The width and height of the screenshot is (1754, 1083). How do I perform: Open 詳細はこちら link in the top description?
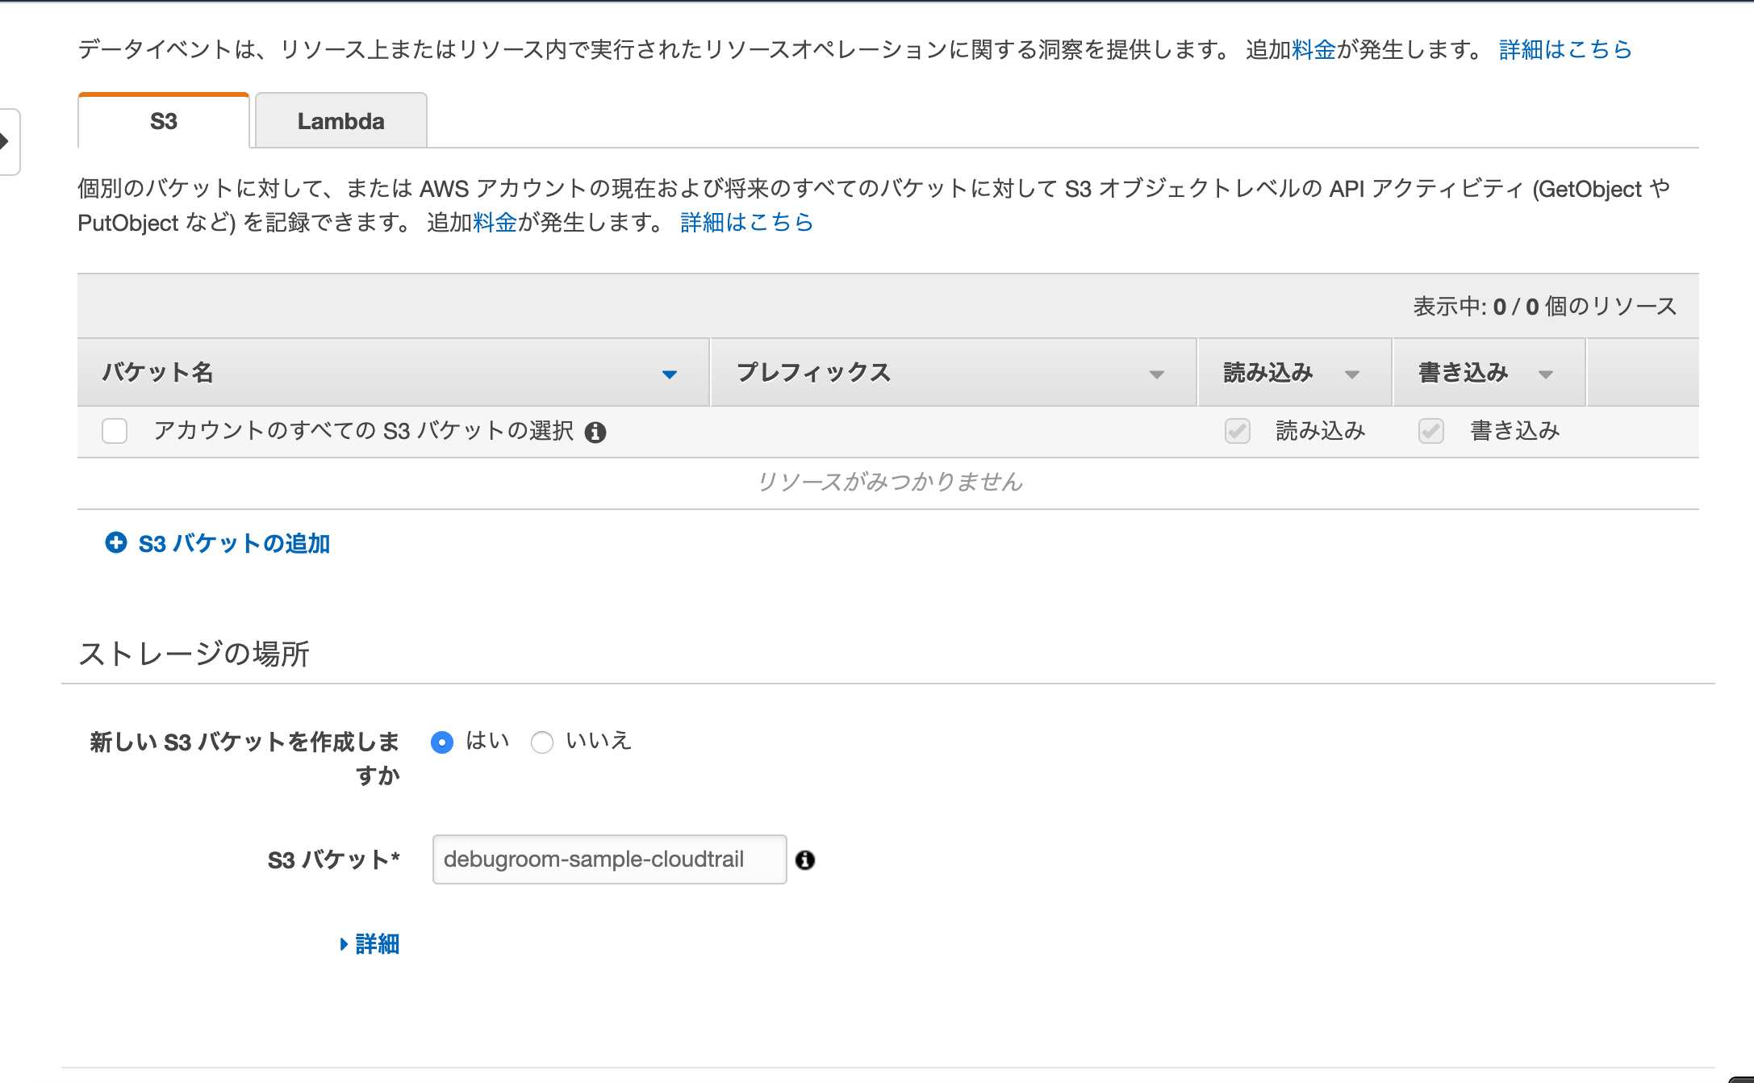[x=1565, y=50]
